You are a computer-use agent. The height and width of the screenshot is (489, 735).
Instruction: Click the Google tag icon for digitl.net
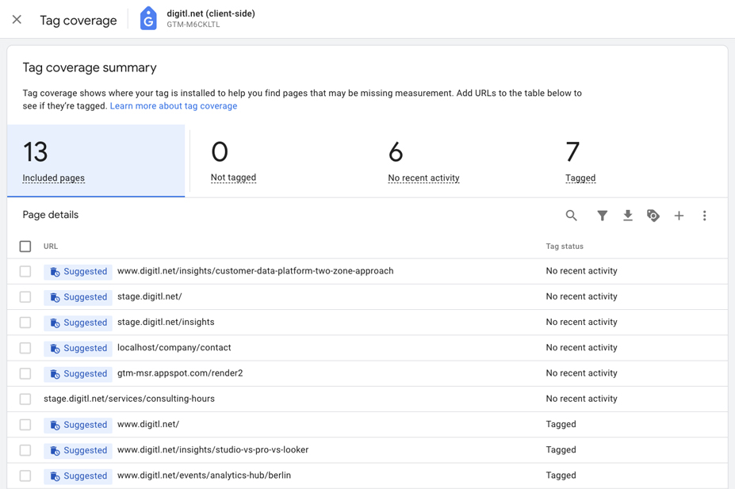click(x=148, y=19)
